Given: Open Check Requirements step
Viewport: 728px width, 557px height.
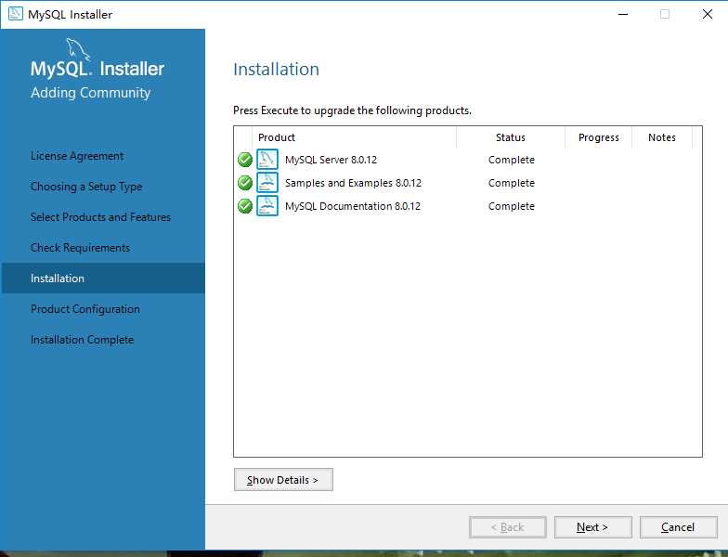Looking at the screenshot, I should click(80, 248).
